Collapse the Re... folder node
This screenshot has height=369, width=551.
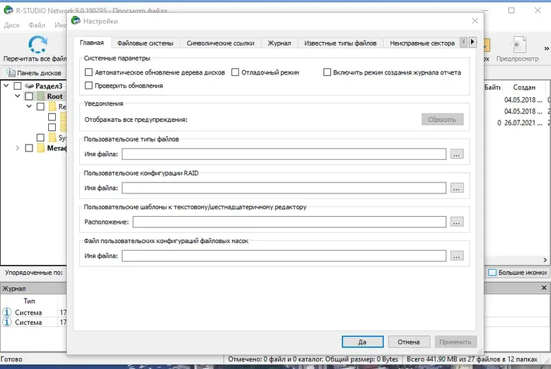(x=29, y=106)
